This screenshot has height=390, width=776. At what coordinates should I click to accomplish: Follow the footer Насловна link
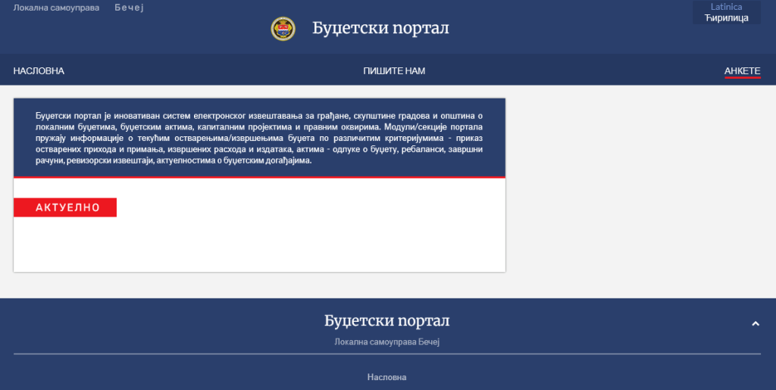(386, 377)
